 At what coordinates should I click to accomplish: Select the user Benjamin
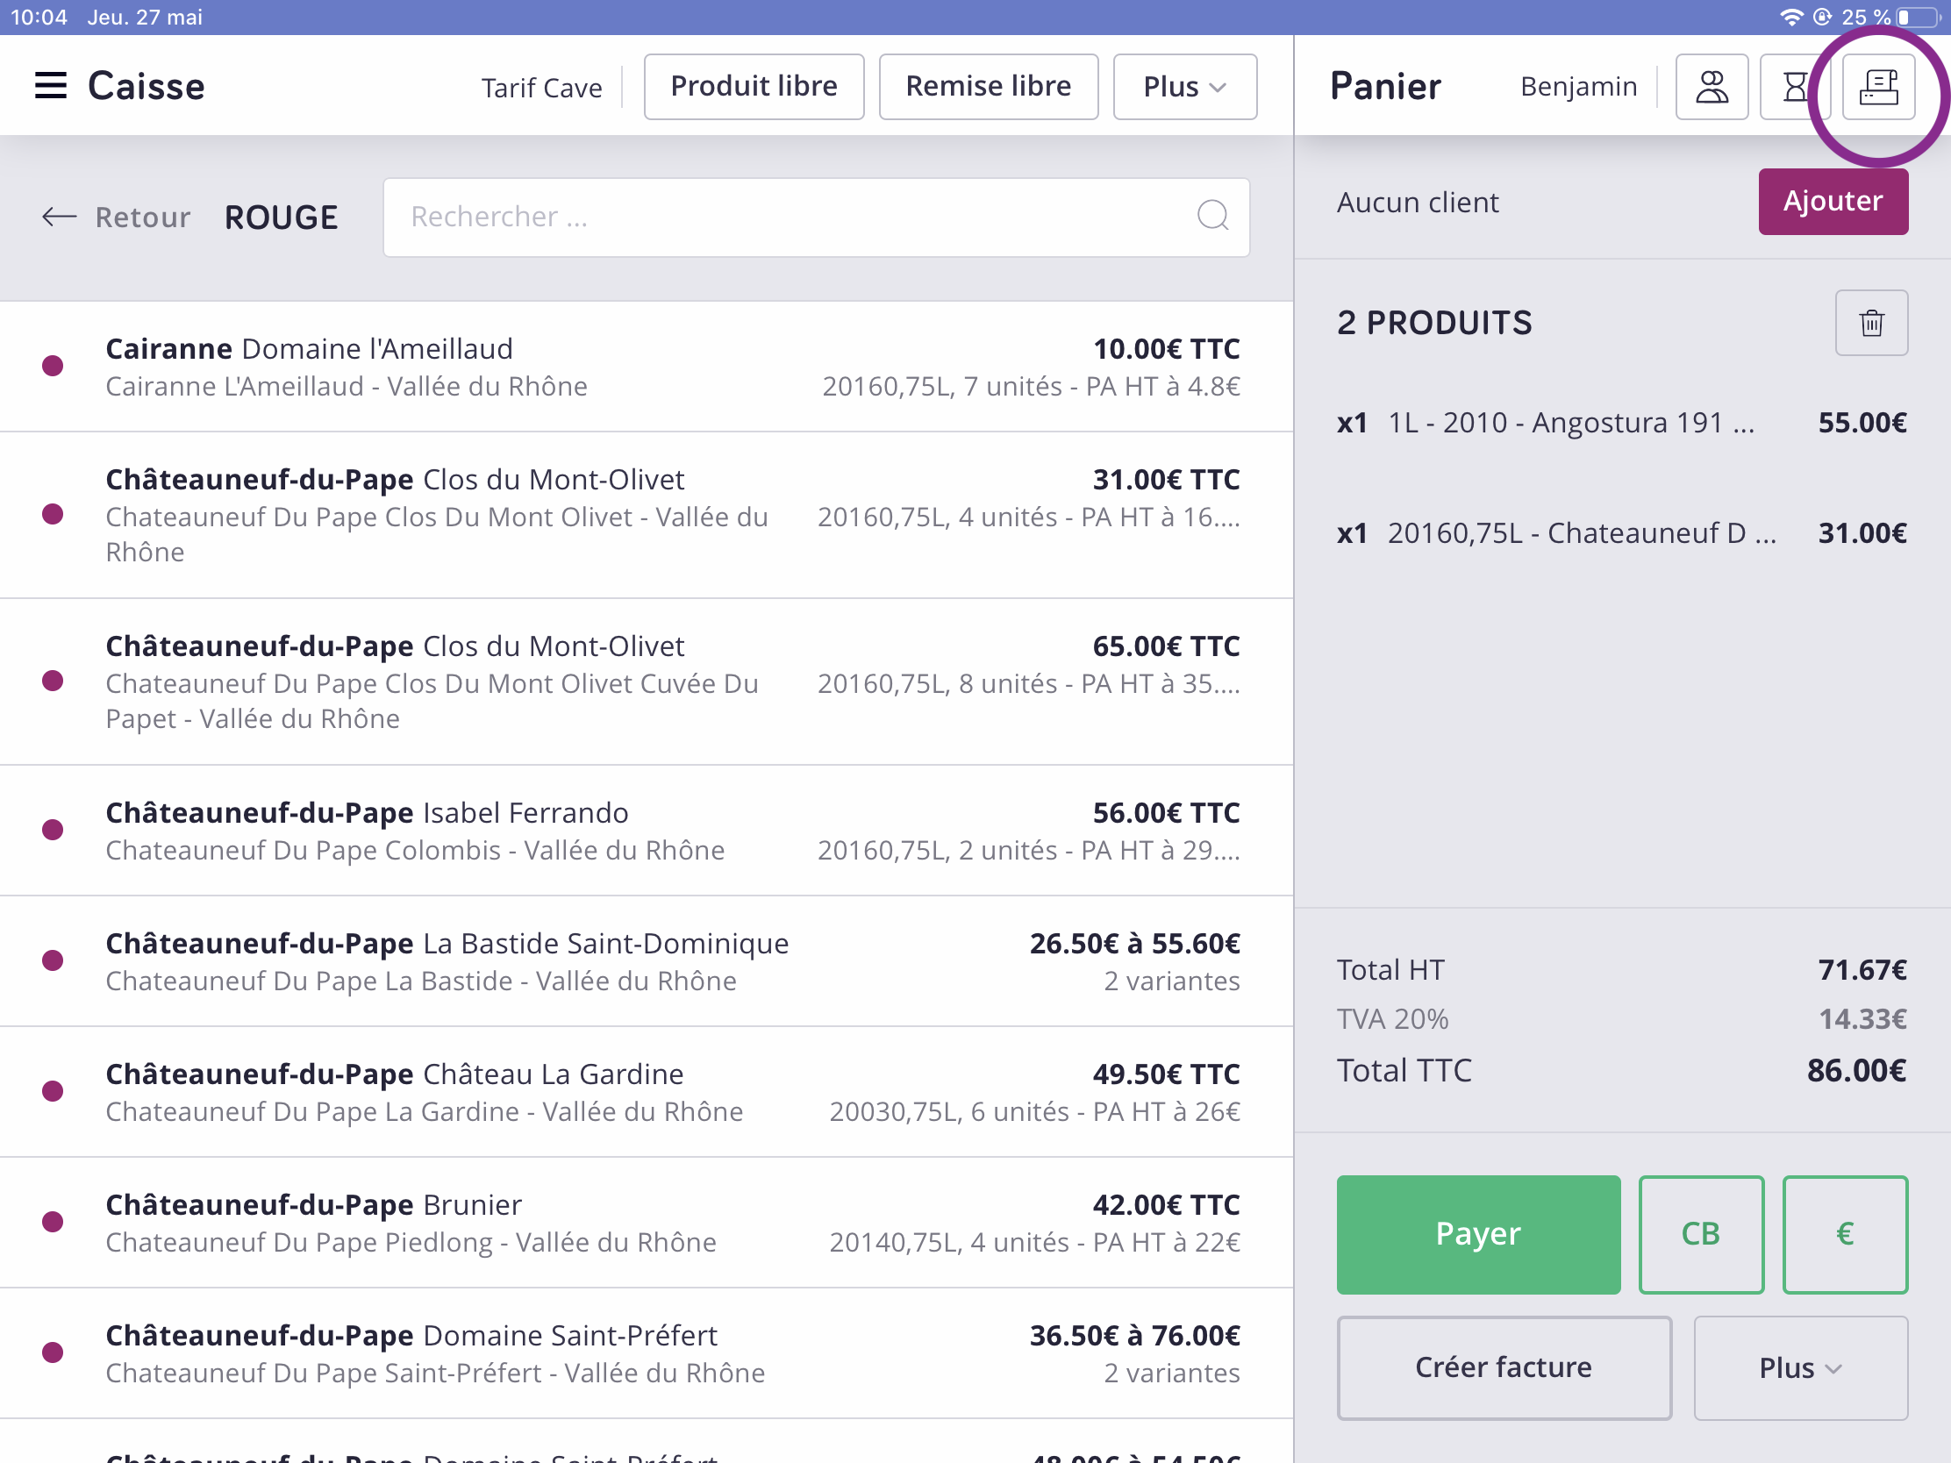point(1579,87)
